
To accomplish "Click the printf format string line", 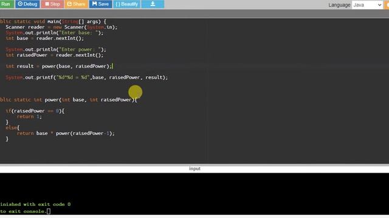I will click(87, 78).
